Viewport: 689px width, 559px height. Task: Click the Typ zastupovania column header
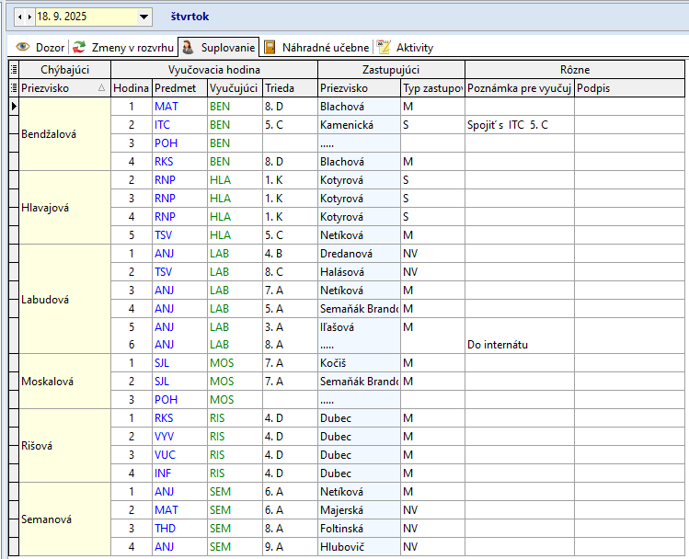[x=431, y=88]
